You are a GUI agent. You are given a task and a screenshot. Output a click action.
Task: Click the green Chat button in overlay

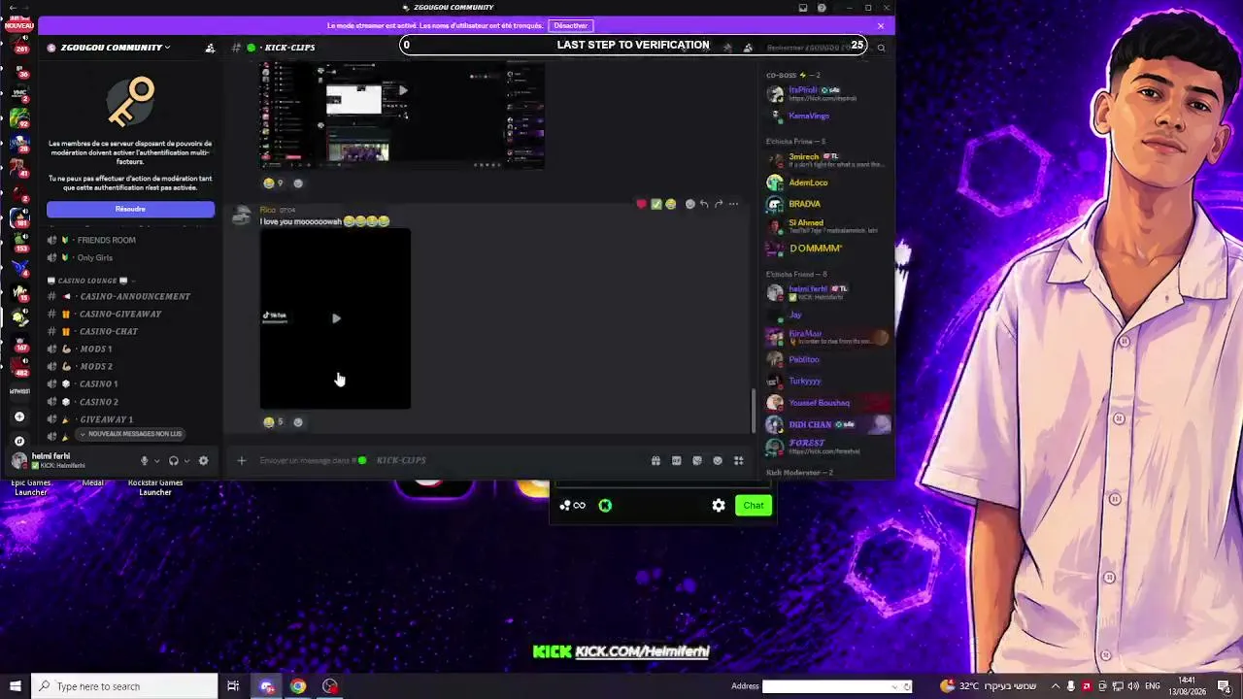pyautogui.click(x=754, y=505)
